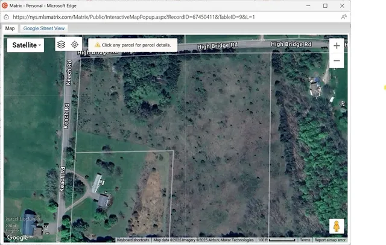
Task: Click the yellow warning icon in parcel notice
Action: pos(97,45)
